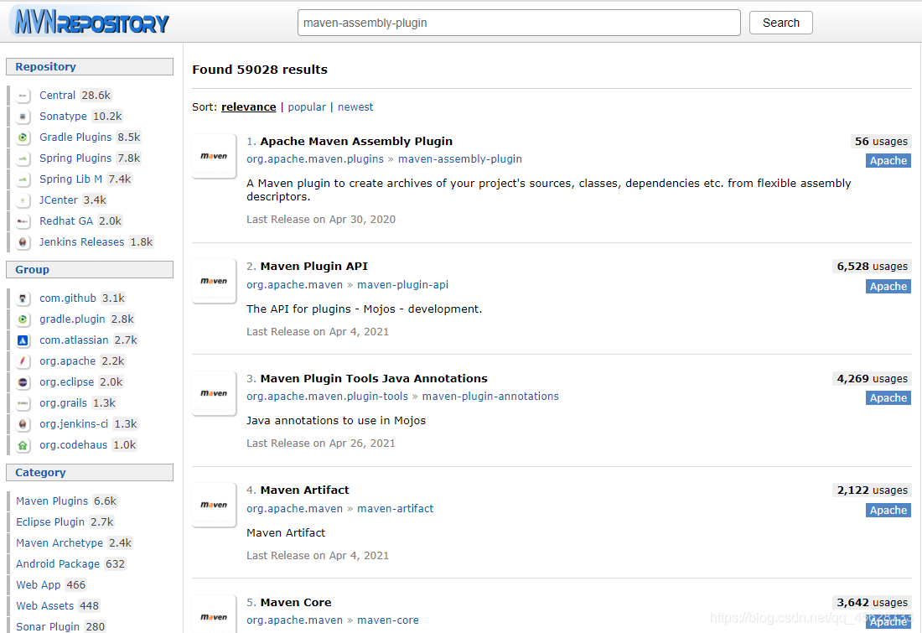Click the org.grails group icon
The image size is (922, 633).
23,403
